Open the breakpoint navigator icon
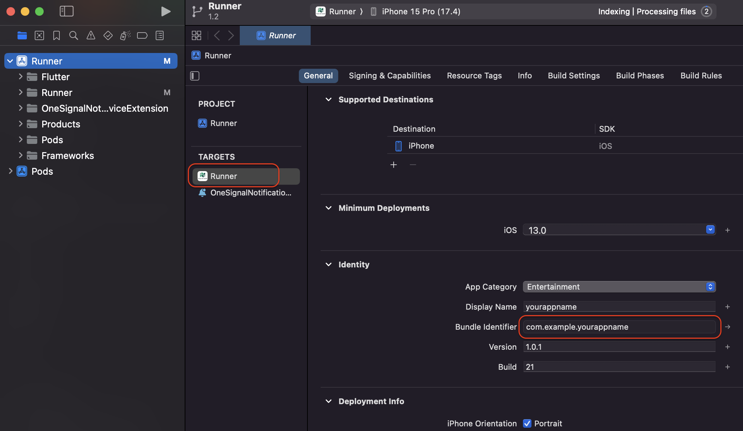The image size is (743, 431). point(142,35)
